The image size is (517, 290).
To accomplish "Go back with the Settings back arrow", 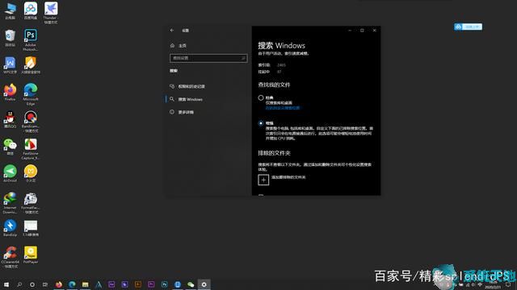I will point(172,31).
